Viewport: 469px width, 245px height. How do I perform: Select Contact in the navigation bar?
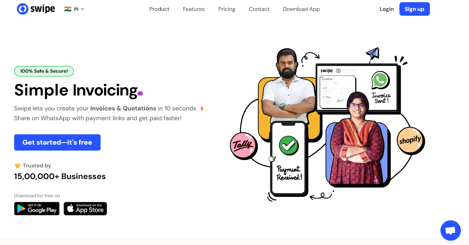pos(259,9)
